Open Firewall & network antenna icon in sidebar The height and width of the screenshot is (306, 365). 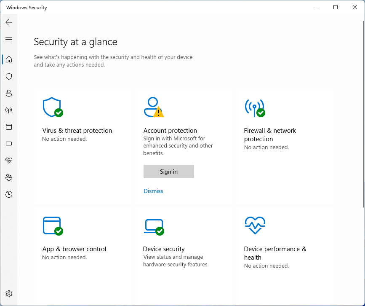[9, 110]
